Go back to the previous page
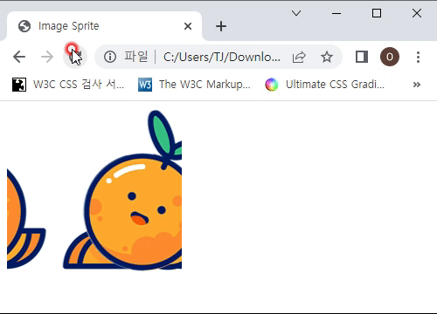 pos(19,57)
